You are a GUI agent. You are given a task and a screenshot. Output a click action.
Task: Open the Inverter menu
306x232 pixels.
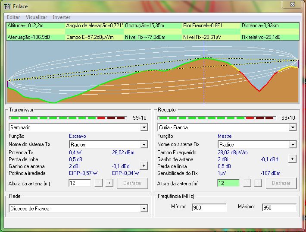[62, 17]
